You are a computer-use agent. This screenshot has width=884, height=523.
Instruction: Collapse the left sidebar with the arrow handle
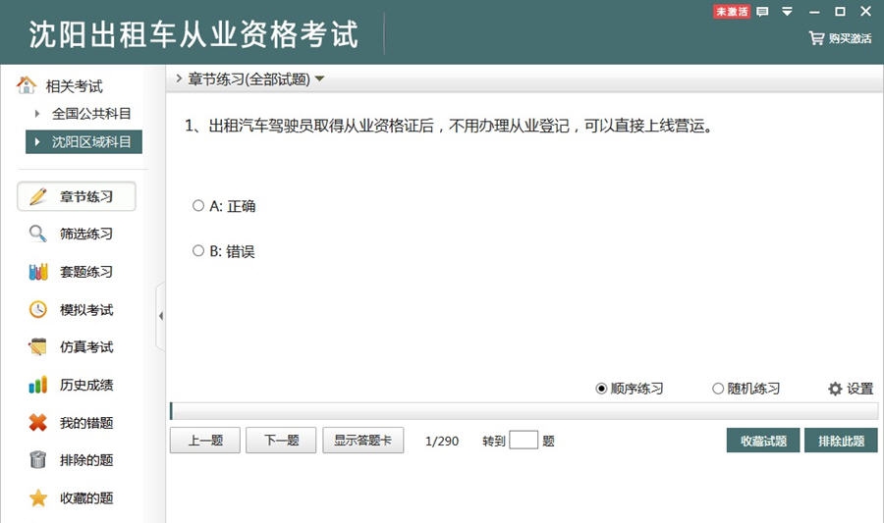point(161,316)
